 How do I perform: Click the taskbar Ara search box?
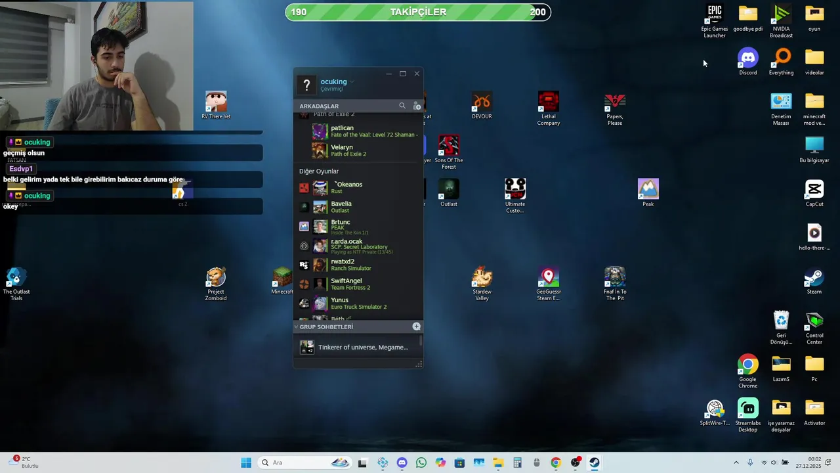305,462
